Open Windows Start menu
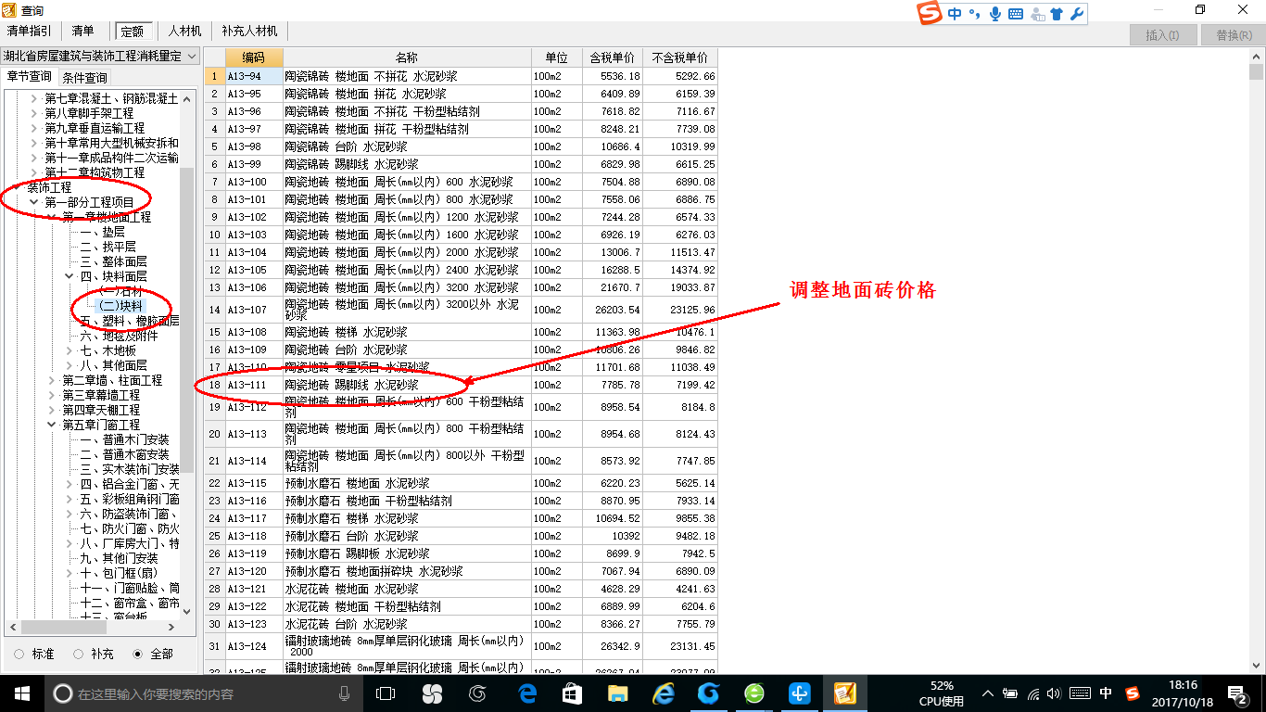 click(x=22, y=693)
